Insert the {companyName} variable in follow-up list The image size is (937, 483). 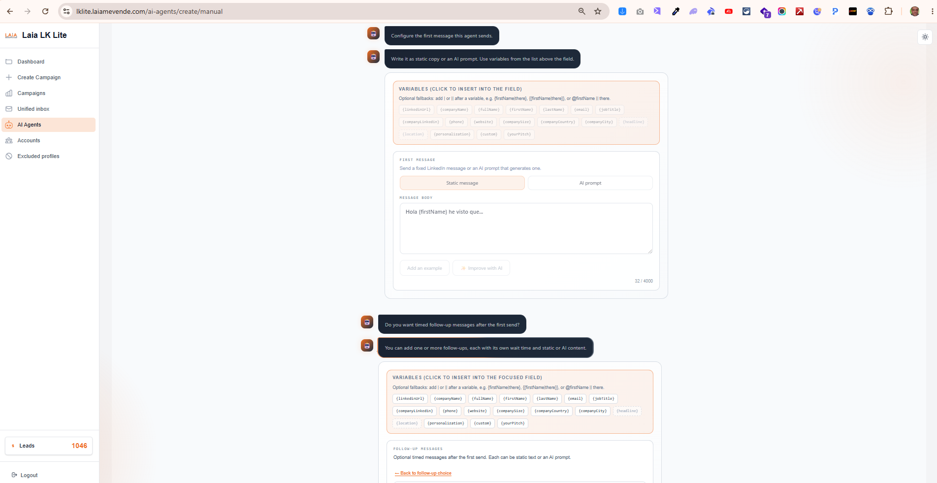tap(448, 399)
